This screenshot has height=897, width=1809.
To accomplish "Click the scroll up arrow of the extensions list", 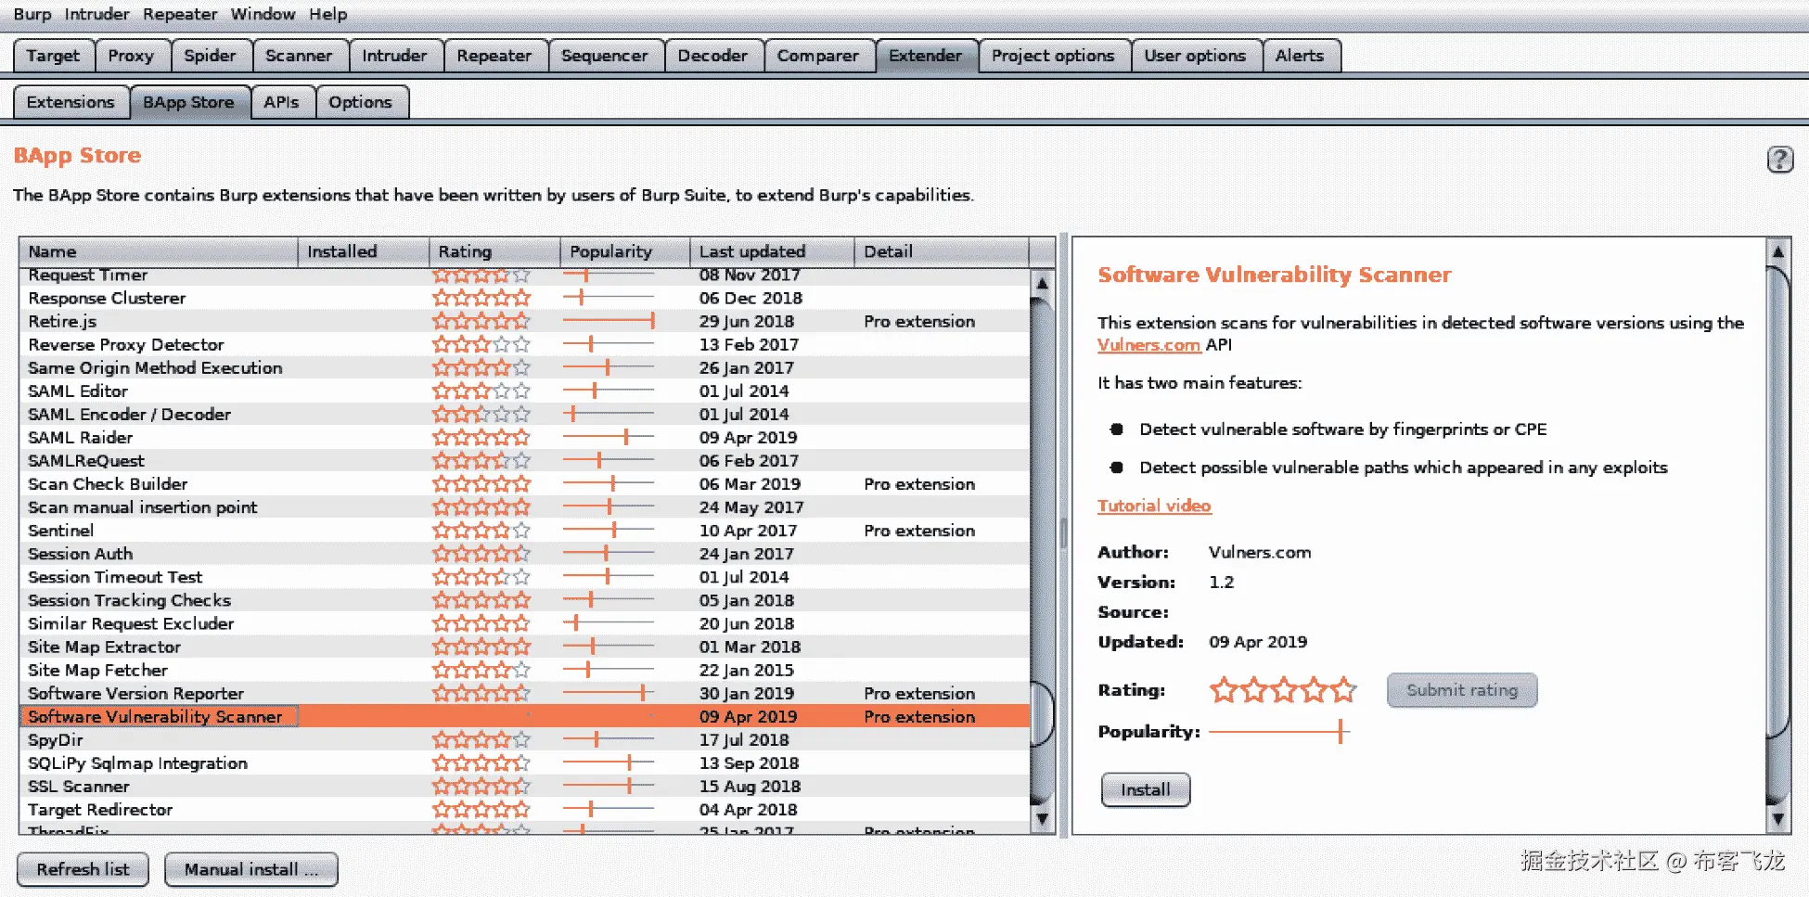I will [x=1042, y=283].
